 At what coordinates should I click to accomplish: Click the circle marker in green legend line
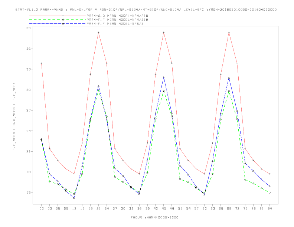point(63,20)
